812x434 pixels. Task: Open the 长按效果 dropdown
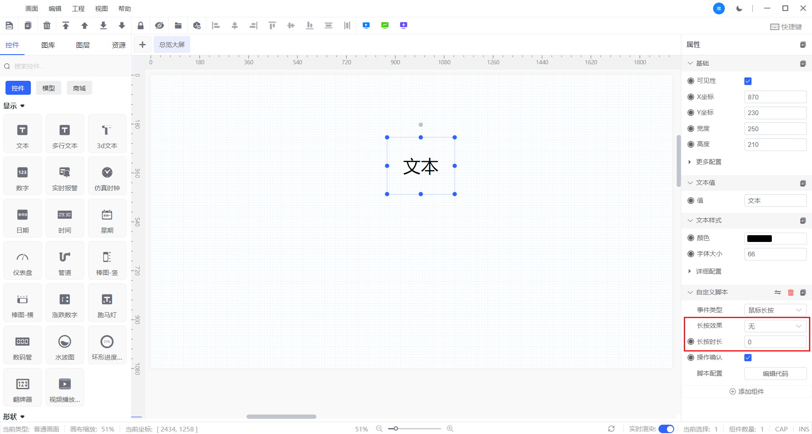775,326
